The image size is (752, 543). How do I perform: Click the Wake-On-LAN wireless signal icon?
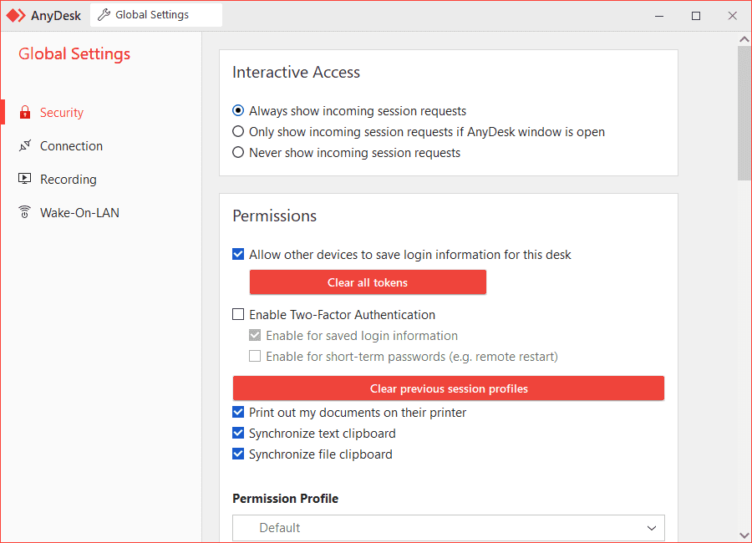[25, 212]
